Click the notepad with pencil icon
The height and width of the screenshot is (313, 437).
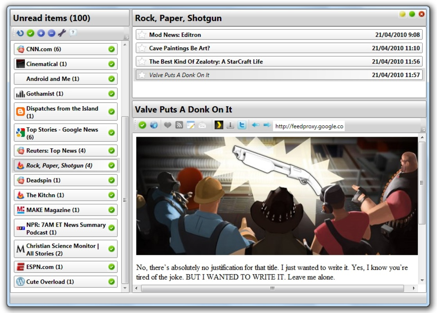pos(191,125)
